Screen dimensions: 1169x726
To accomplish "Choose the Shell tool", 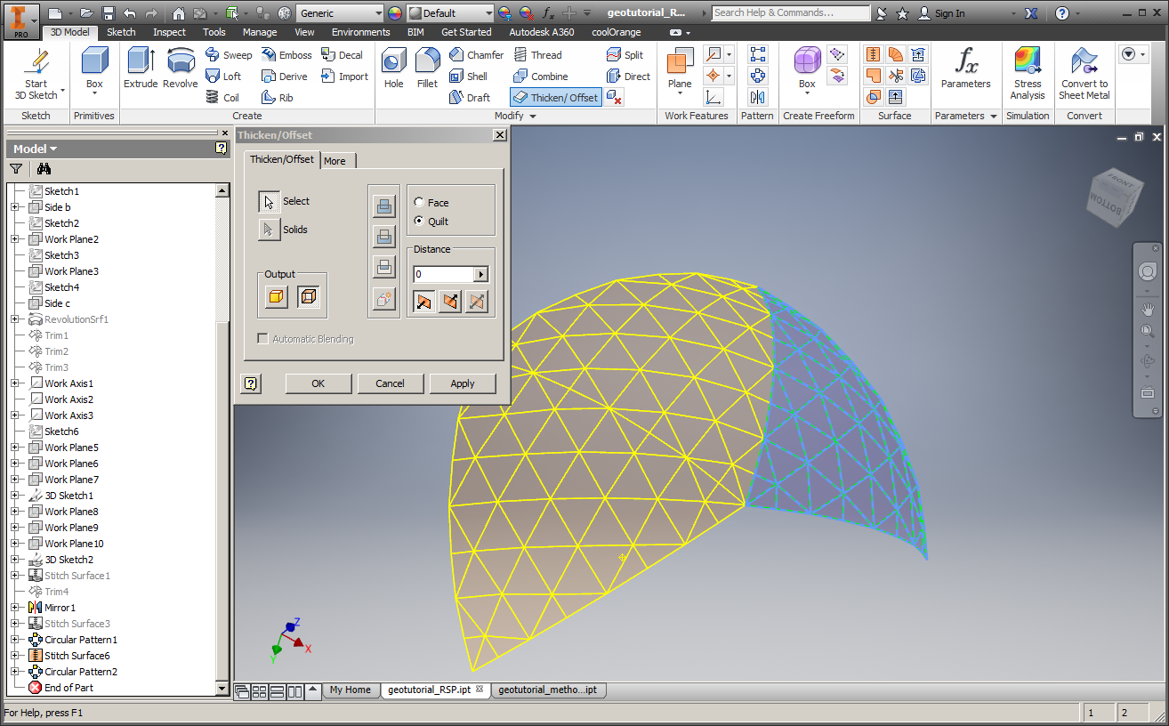I will pyautogui.click(x=468, y=77).
